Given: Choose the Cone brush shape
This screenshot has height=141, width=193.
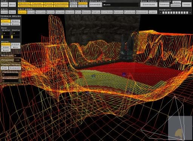Looking at the screenshot, I should (6, 48).
